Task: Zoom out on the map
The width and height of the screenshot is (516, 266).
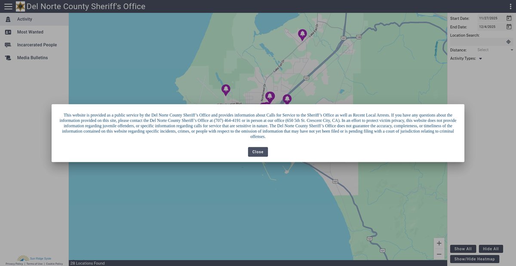Action: 439,254
